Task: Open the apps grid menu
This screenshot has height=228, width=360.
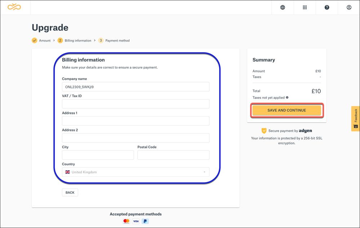Action: [x=305, y=7]
